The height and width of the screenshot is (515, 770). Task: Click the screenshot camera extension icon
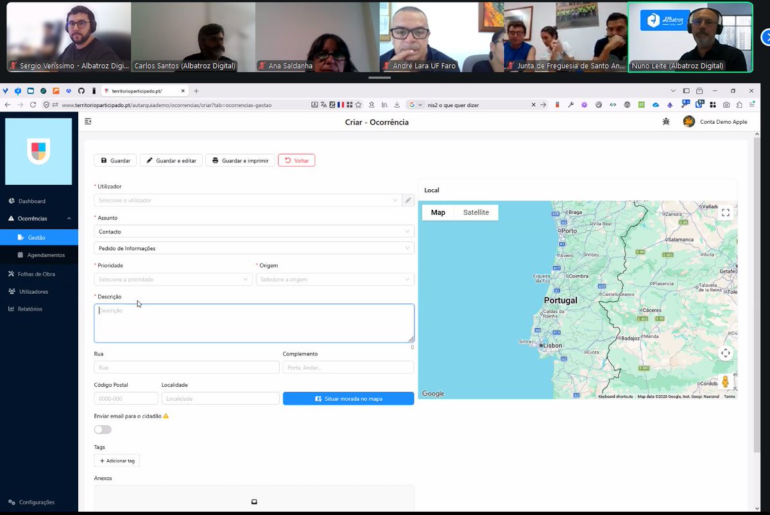(726, 105)
